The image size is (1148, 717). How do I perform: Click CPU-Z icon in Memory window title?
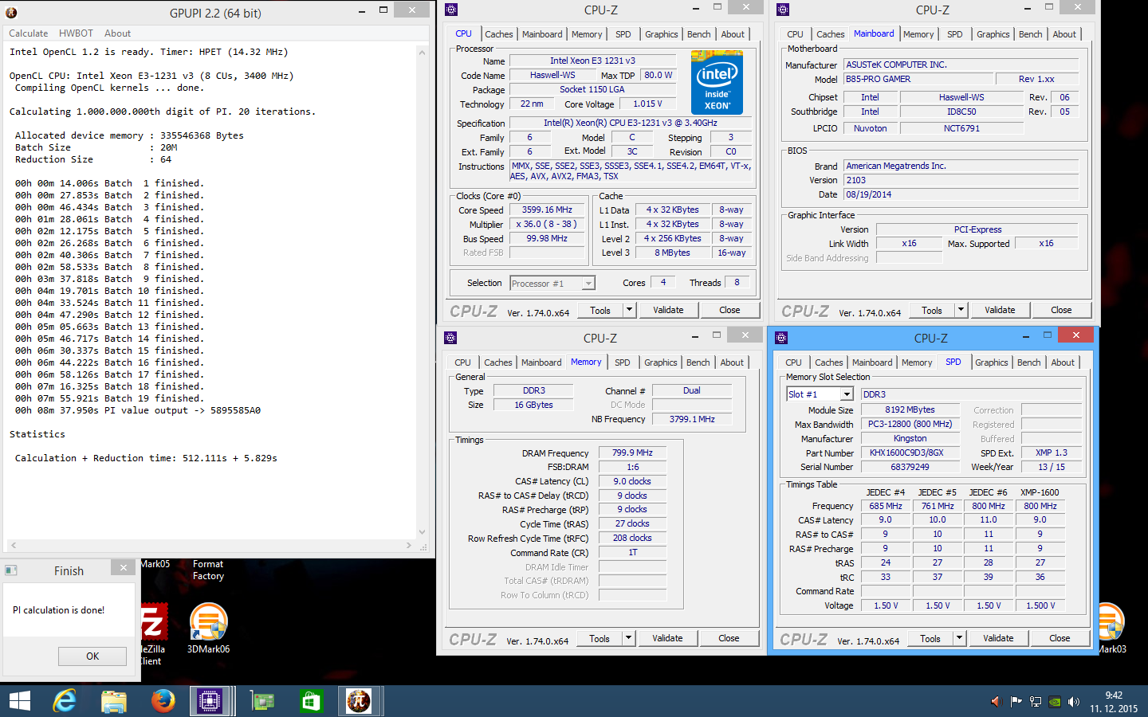click(x=450, y=338)
